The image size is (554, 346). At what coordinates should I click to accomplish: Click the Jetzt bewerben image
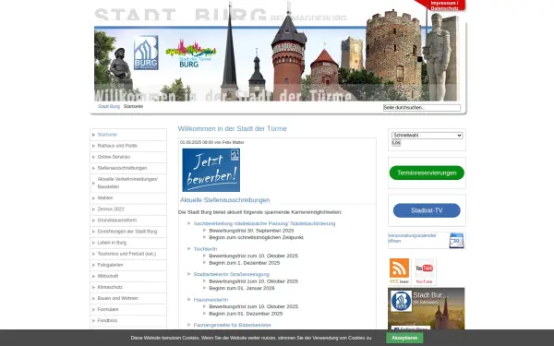(x=211, y=170)
